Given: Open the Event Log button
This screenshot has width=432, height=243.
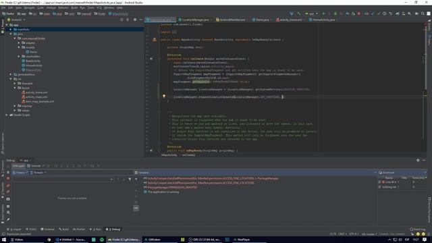Looking at the screenshot, I should tap(418, 230).
